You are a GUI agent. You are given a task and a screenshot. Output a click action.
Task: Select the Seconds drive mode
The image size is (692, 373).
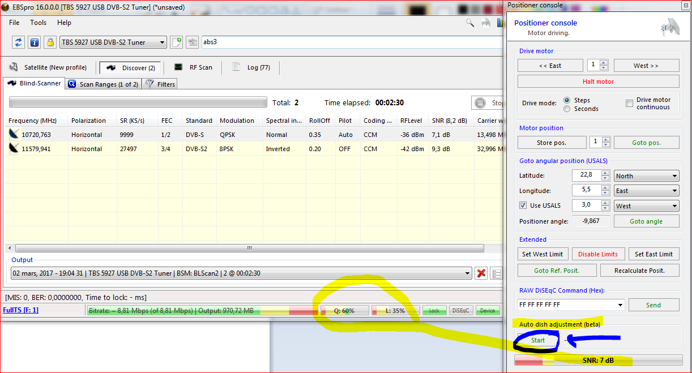point(567,109)
